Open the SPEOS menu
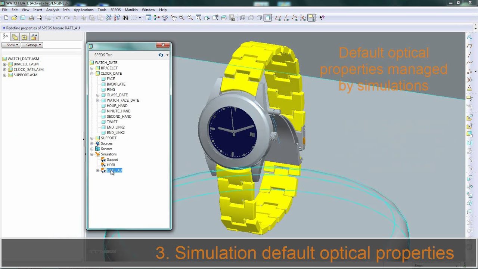Viewport: 478px width, 269px height. point(115,10)
